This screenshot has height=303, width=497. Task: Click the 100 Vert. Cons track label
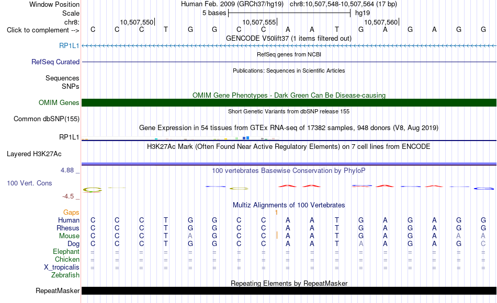(29, 183)
